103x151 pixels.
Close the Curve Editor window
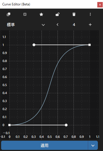click(100, 5)
